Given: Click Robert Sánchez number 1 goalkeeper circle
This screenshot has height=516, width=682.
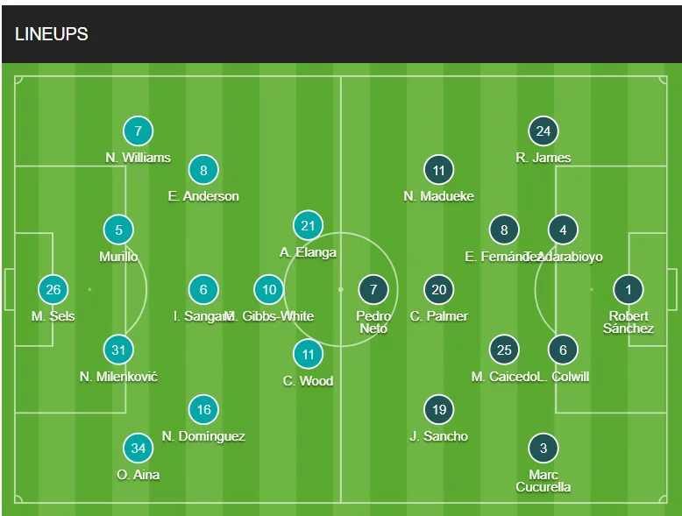Looking at the screenshot, I should pos(628,289).
